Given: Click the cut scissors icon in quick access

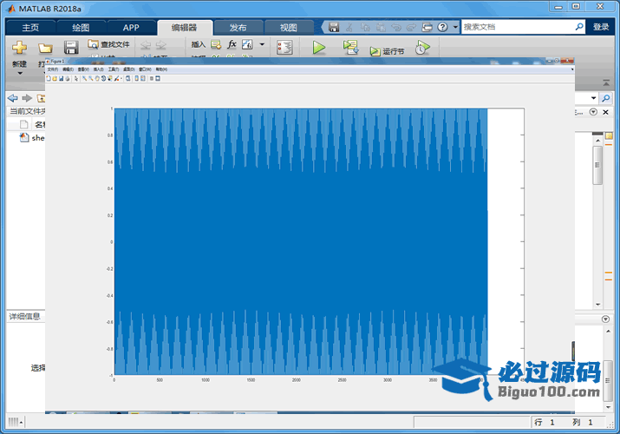Looking at the screenshot, I should coord(349,27).
